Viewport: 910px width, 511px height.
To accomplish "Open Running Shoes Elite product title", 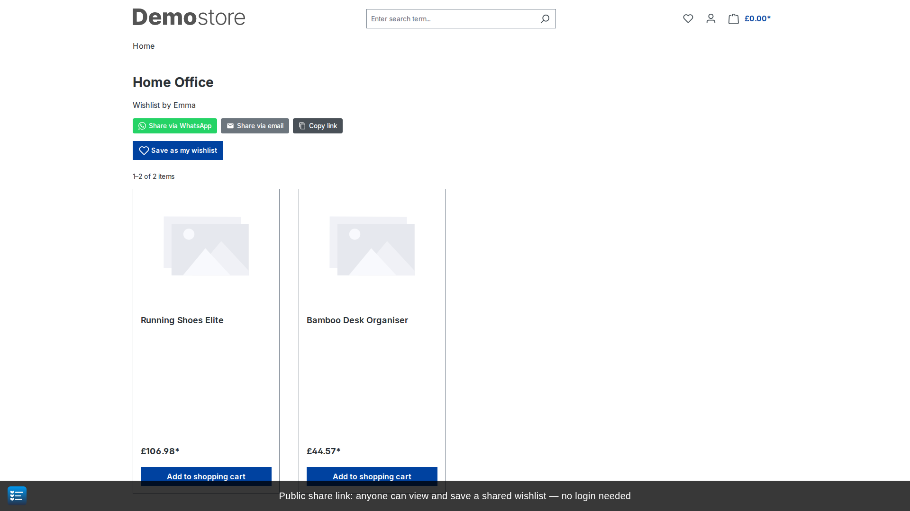I will coord(182,320).
